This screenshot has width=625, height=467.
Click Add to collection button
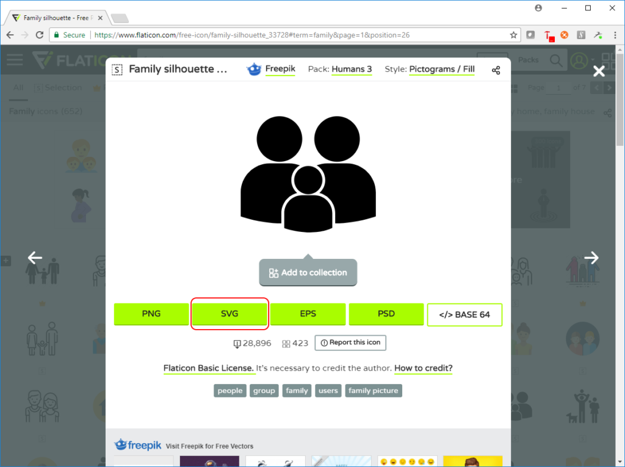tap(308, 273)
